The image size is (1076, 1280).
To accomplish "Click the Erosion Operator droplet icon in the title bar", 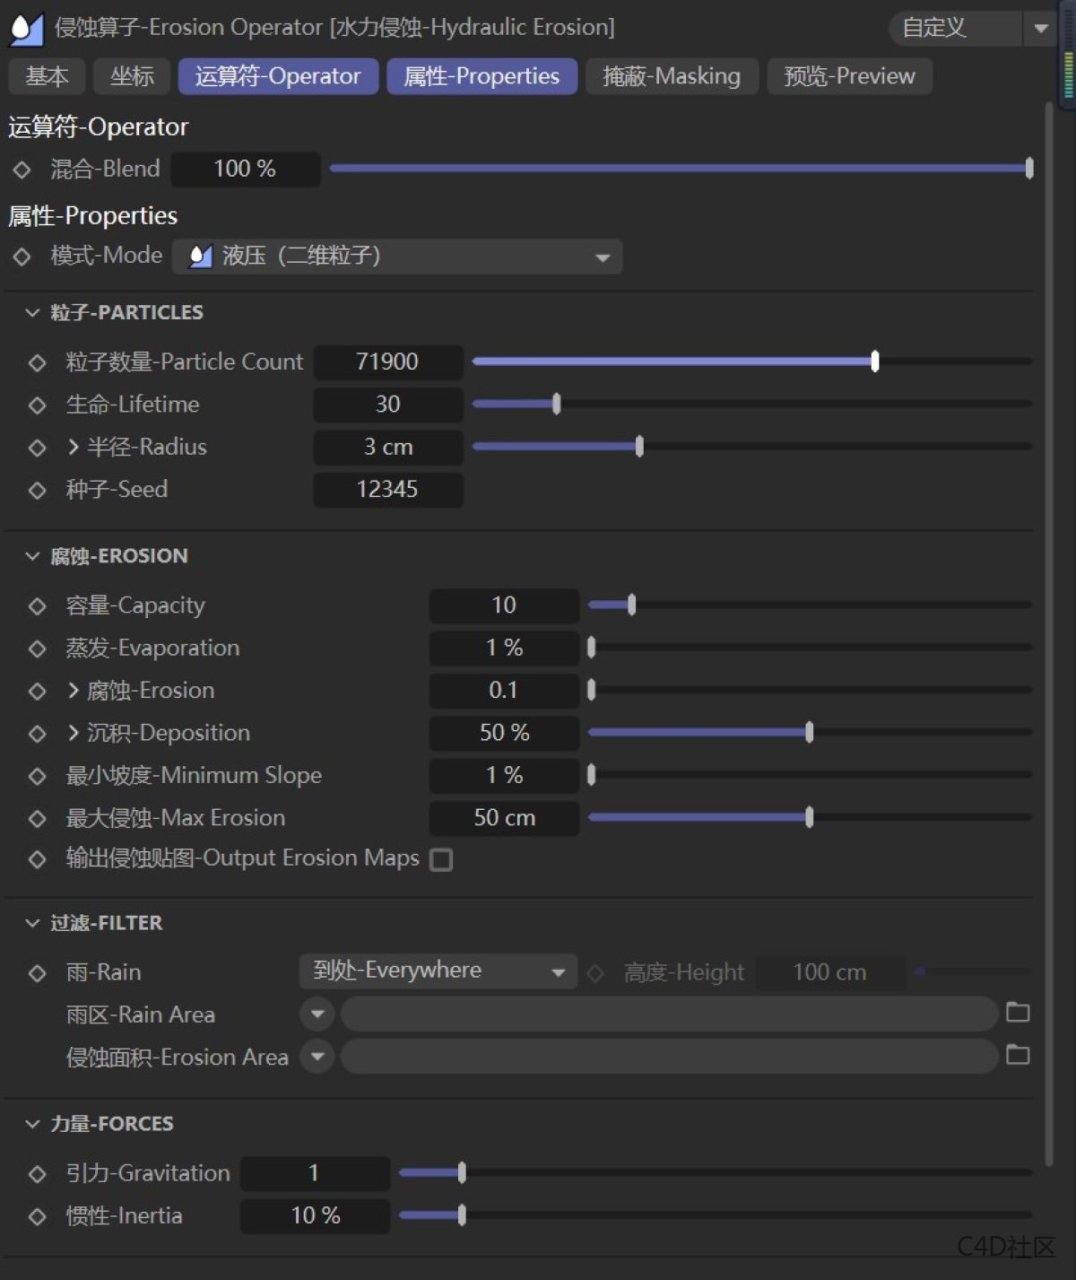I will [x=27, y=26].
